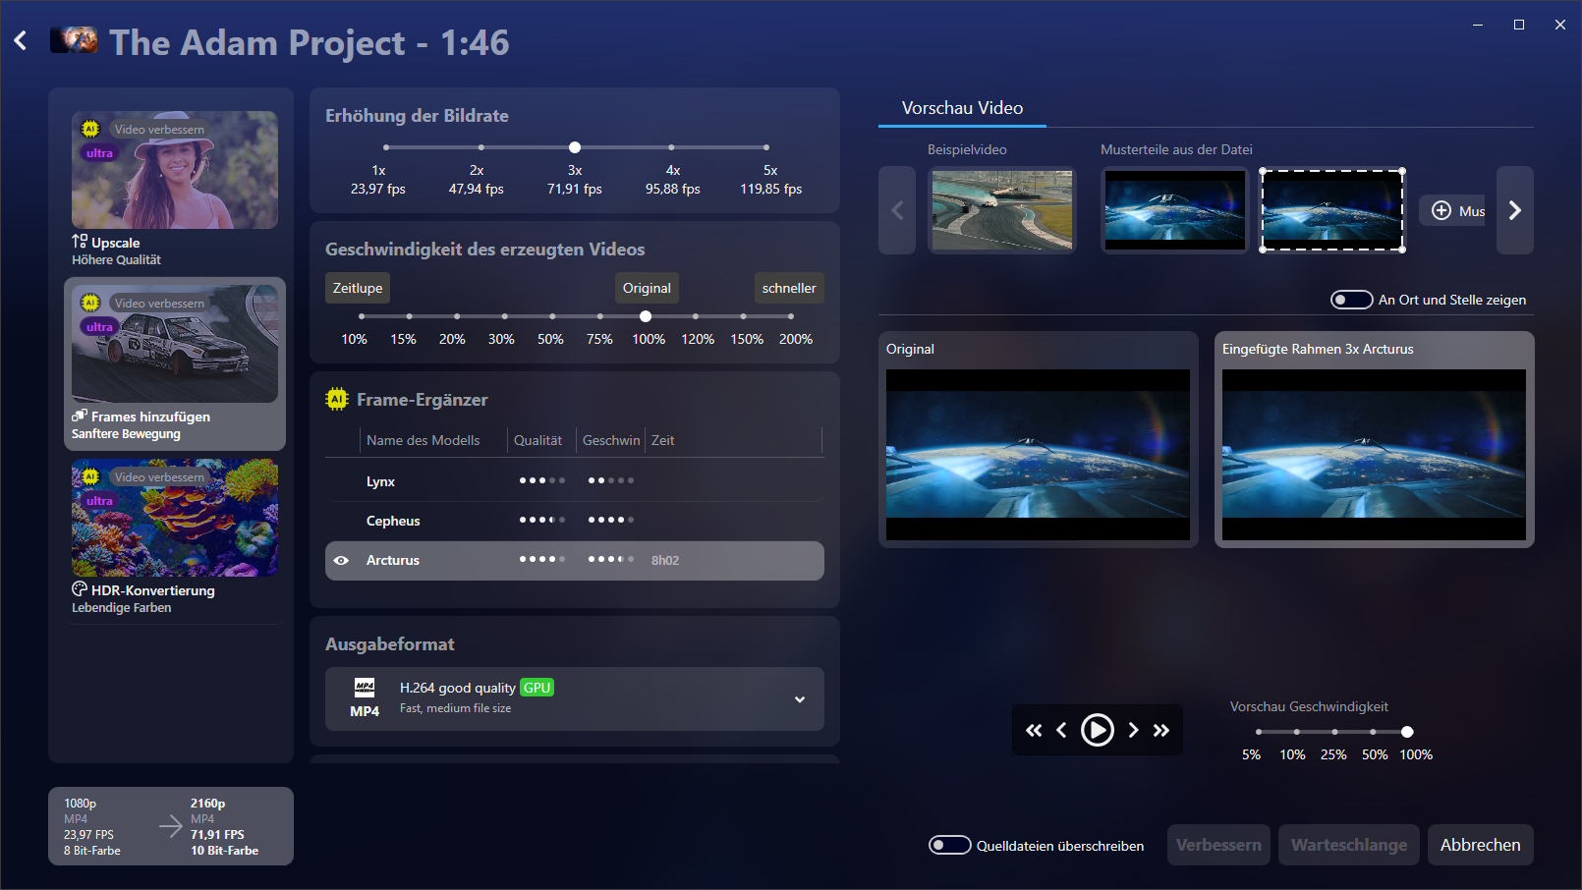Show next sample thumbnails with right chevron
The height and width of the screenshot is (890, 1582).
(1515, 210)
